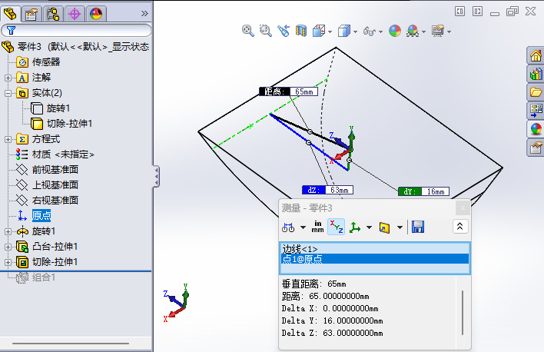The width and height of the screenshot is (544, 352).
Task: Click the feature tree filter field
Action: coord(76,30)
